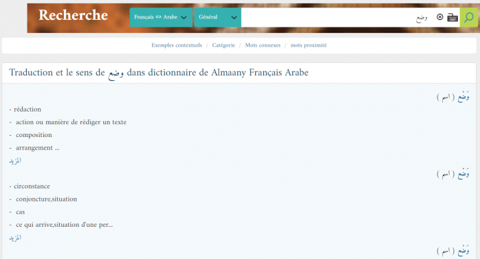This screenshot has height=259, width=480.
Task: Select the text 'circonstance'
Action: 32,186
